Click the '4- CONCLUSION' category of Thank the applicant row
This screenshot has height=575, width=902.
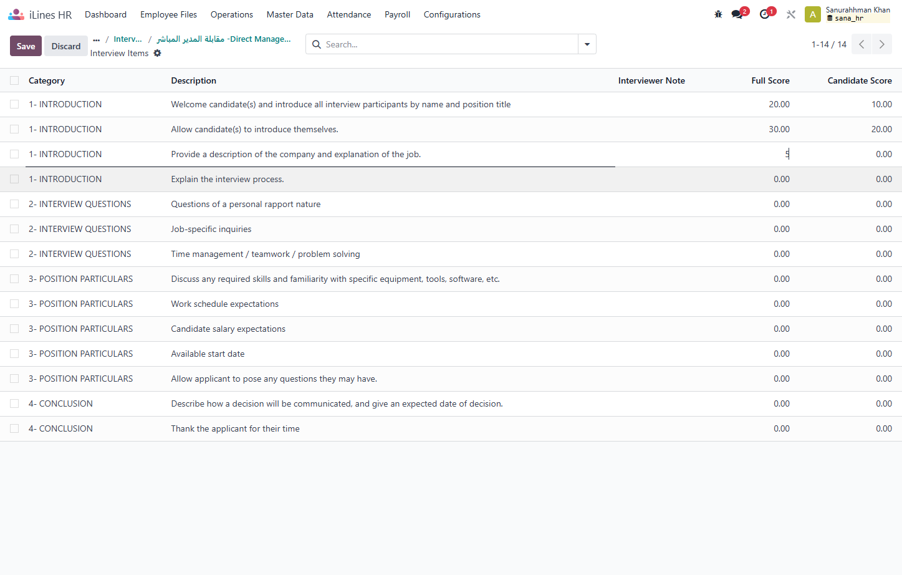pyautogui.click(x=60, y=428)
